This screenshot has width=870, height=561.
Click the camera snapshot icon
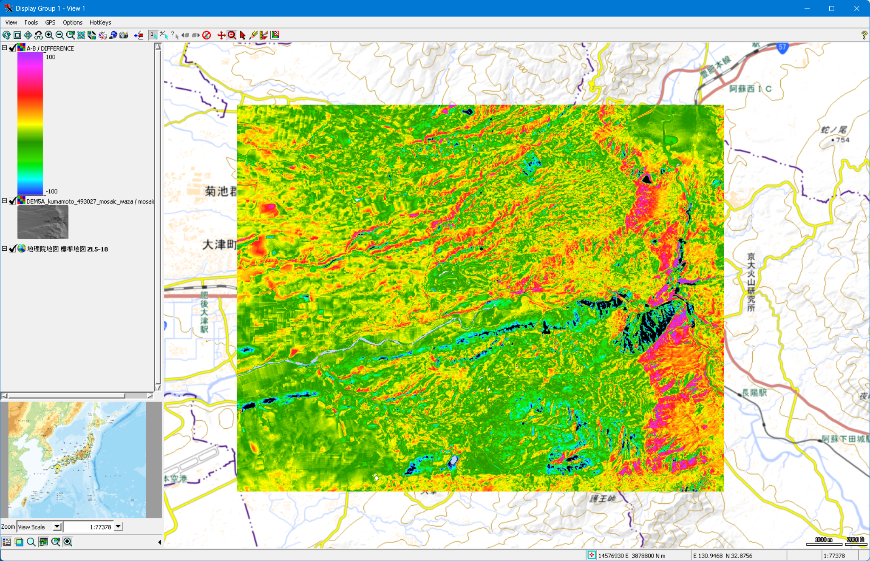click(124, 35)
